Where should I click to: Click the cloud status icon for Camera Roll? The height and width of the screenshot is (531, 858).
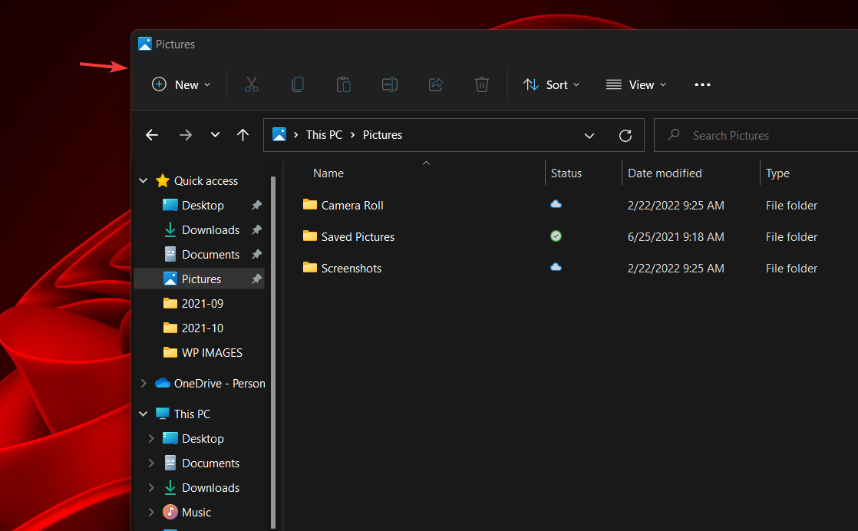pos(556,204)
